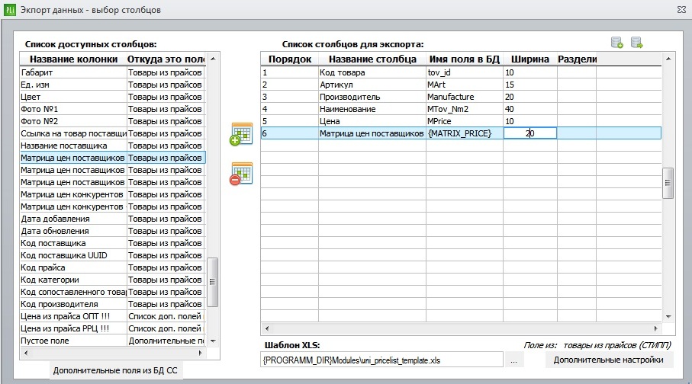692x384 pixels.
Task: Click the tov_id field name cell
Action: tap(465, 72)
